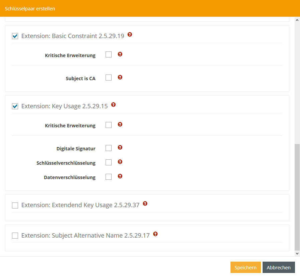Image resolution: width=300 pixels, height=278 pixels.
Task: Click the scrollbar down arrow
Action: pyautogui.click(x=297, y=254)
